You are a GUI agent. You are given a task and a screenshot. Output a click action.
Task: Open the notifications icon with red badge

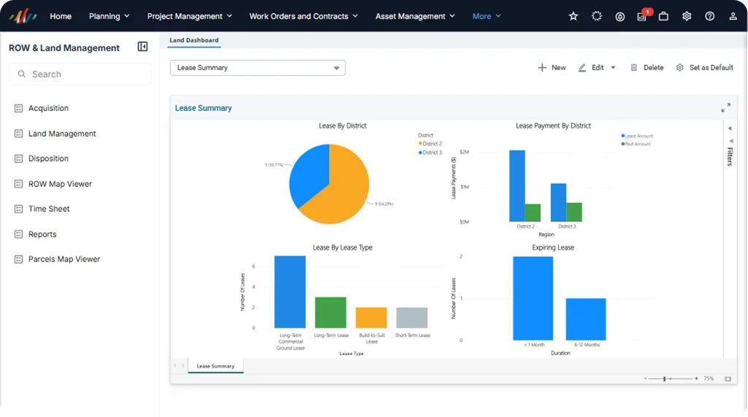(x=643, y=16)
